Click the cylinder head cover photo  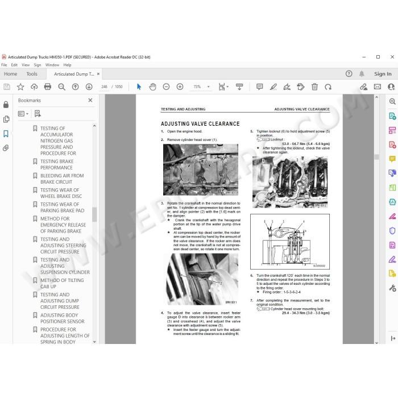pyautogui.click(x=201, y=169)
